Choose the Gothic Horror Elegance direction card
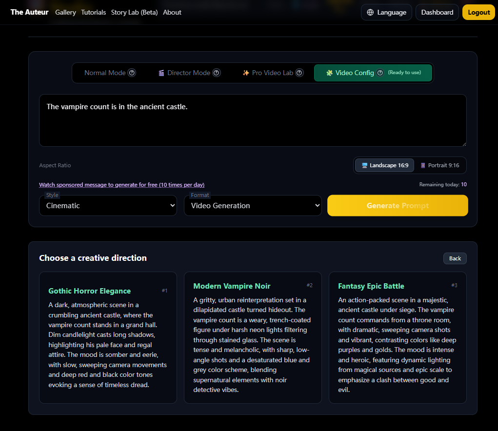 point(108,338)
